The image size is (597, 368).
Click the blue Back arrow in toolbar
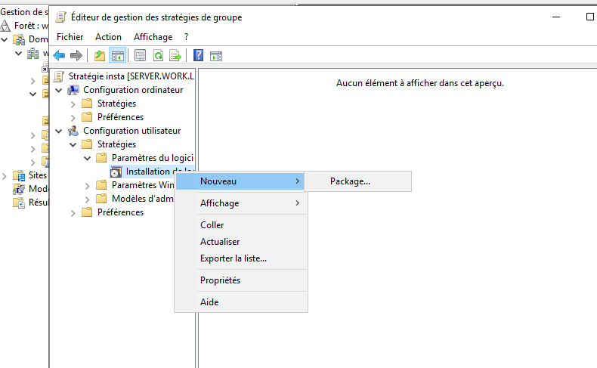click(59, 55)
